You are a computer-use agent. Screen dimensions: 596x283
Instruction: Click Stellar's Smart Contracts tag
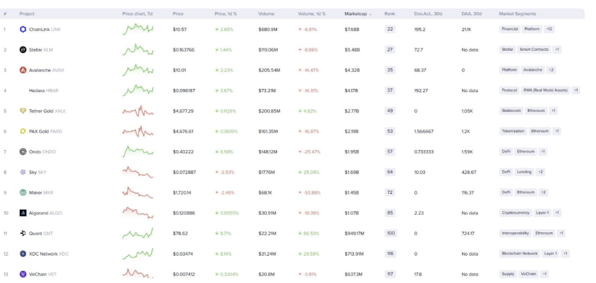(x=534, y=49)
